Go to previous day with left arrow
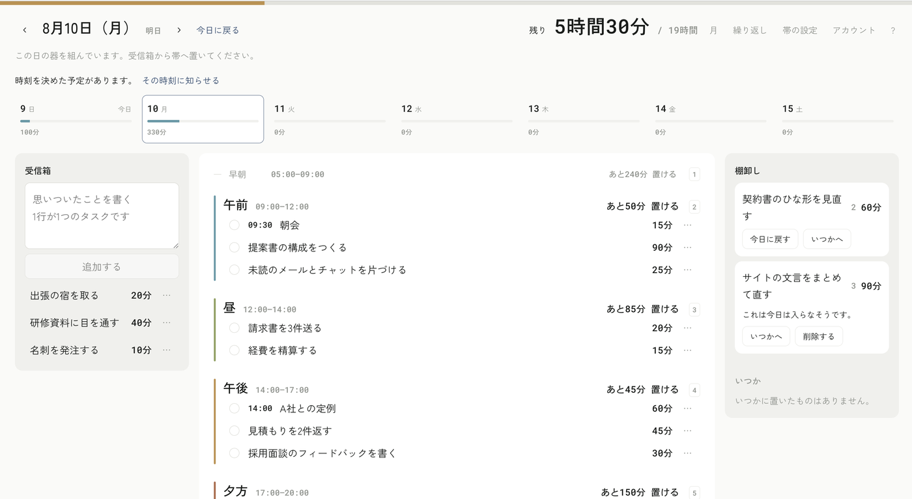 click(x=25, y=30)
